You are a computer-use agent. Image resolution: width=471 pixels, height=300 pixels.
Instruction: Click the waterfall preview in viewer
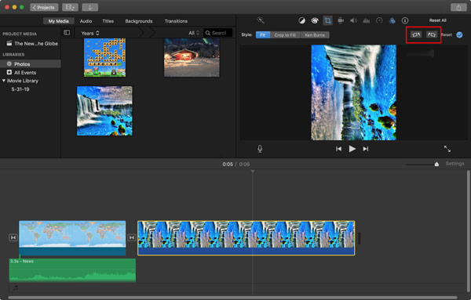point(353,92)
